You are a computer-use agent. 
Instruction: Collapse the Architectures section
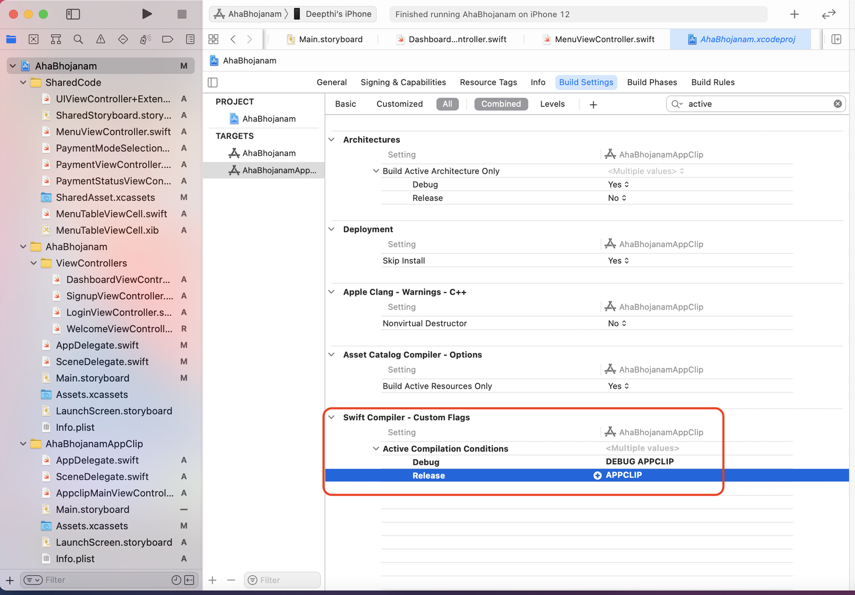[x=332, y=140]
